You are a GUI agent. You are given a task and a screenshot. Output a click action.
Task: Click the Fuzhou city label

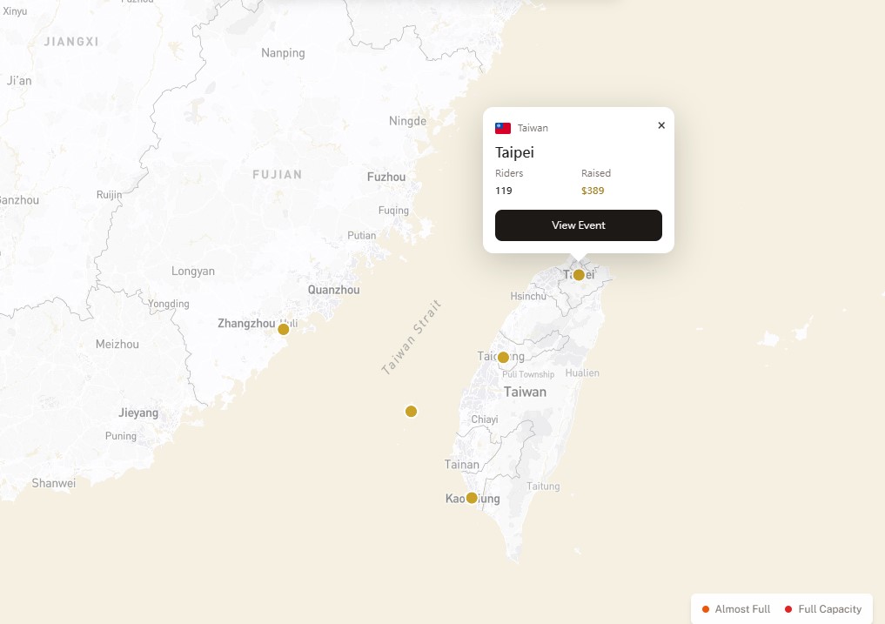pyautogui.click(x=386, y=177)
